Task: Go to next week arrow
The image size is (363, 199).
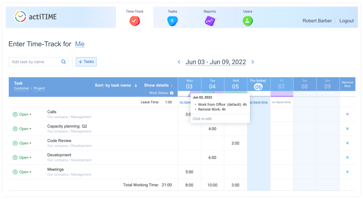Action: (x=253, y=62)
